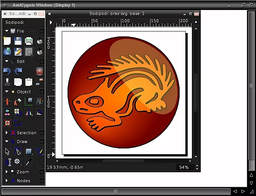Select the Text tool in Draw
This screenshot has height=196, width=256.
(7, 162)
